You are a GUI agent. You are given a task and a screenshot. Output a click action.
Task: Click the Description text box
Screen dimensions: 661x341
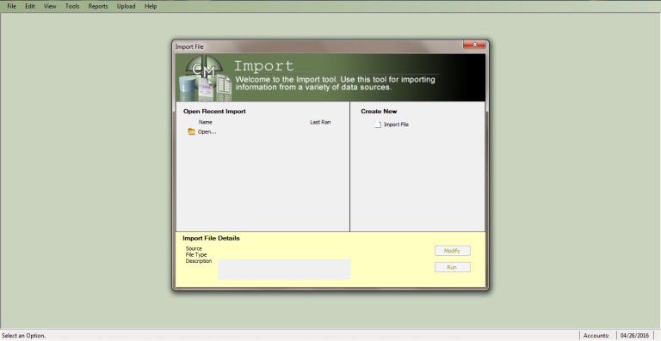284,269
